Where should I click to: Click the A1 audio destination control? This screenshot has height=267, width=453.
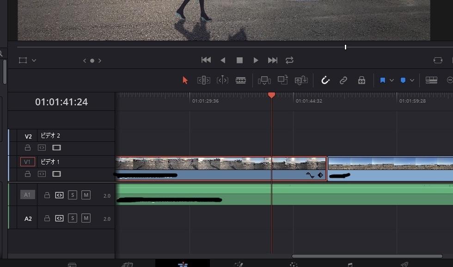pyautogui.click(x=27, y=195)
